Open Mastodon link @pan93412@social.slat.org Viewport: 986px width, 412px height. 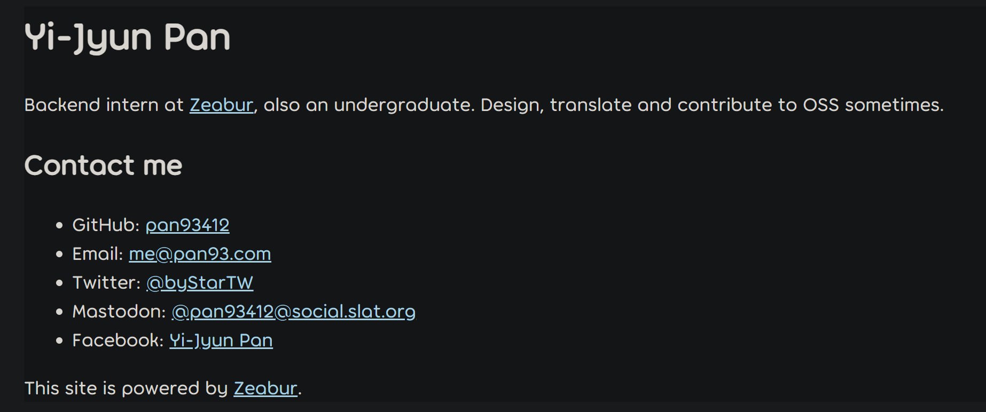coord(293,312)
